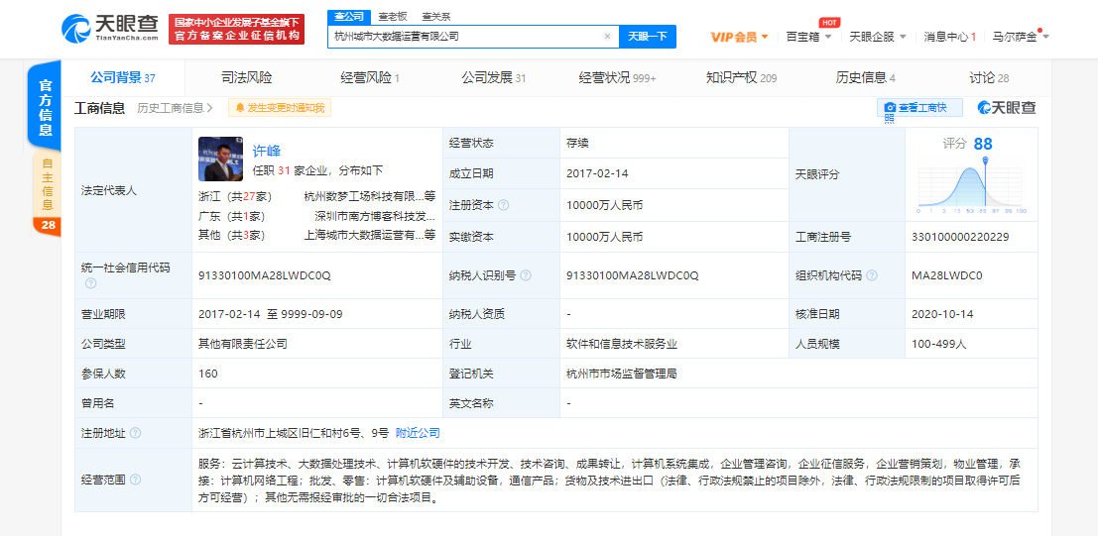The image size is (1098, 536).
Task: Open the 司法风险 tab
Action: 247,77
